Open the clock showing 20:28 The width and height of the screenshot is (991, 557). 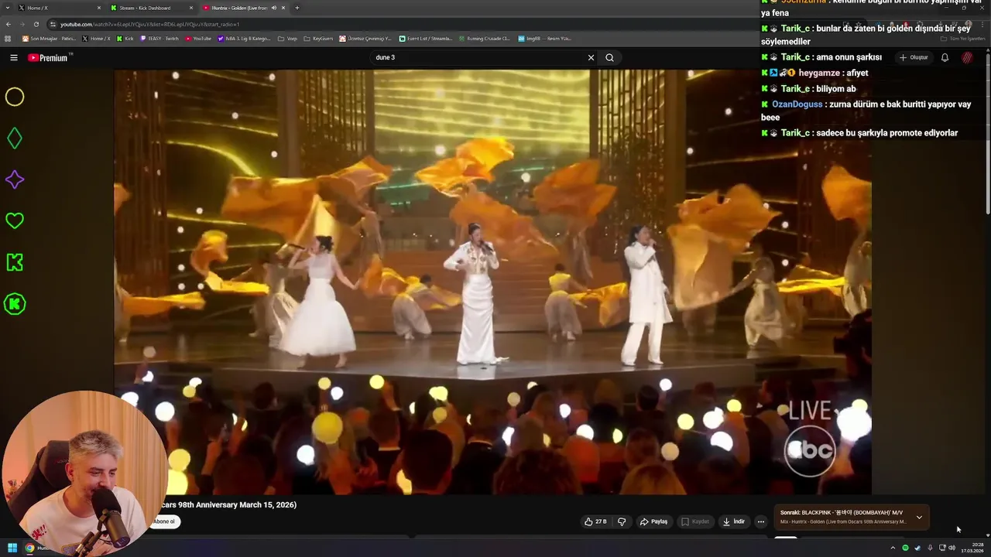click(x=972, y=548)
